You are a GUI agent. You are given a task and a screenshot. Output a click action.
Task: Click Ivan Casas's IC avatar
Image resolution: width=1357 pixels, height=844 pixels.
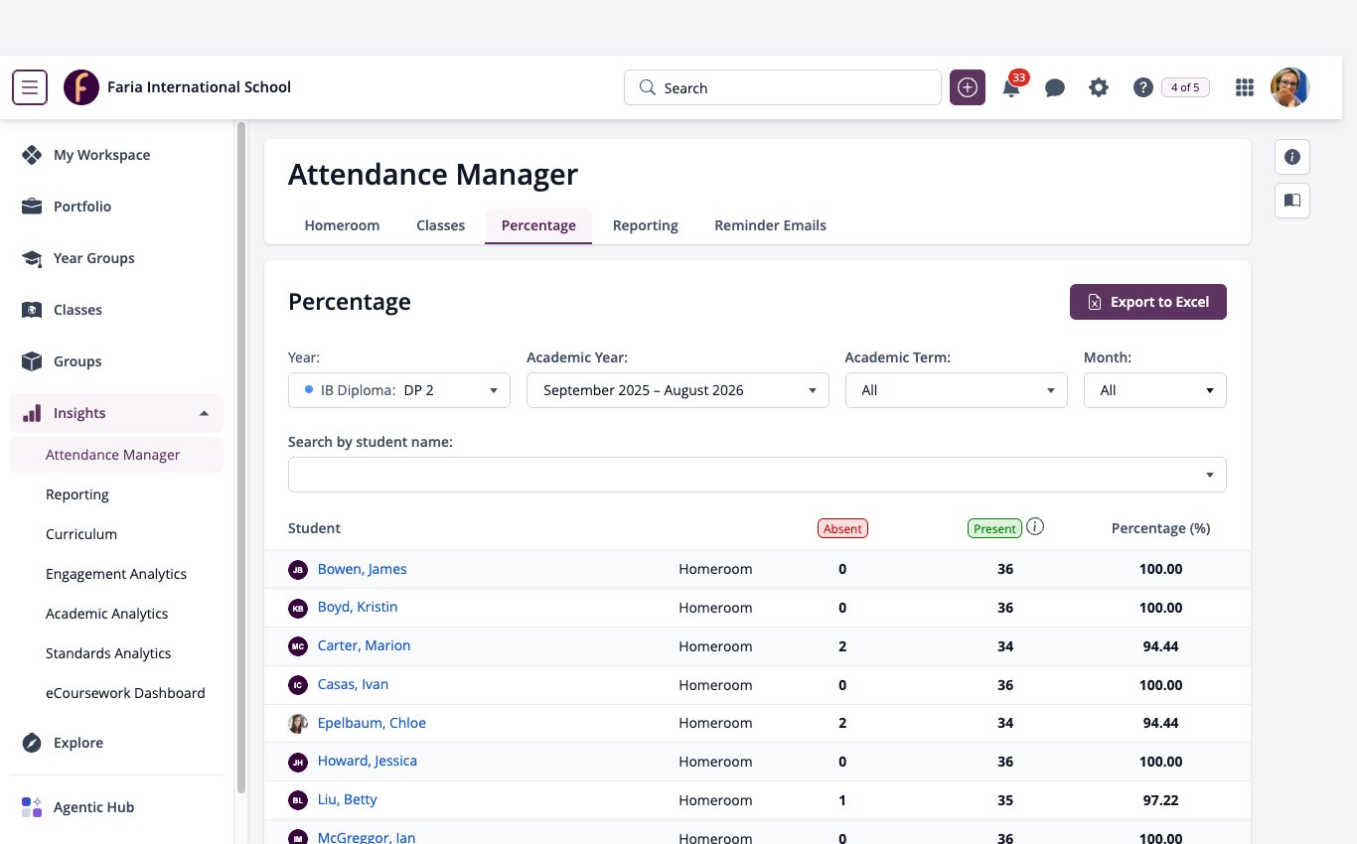(x=298, y=685)
